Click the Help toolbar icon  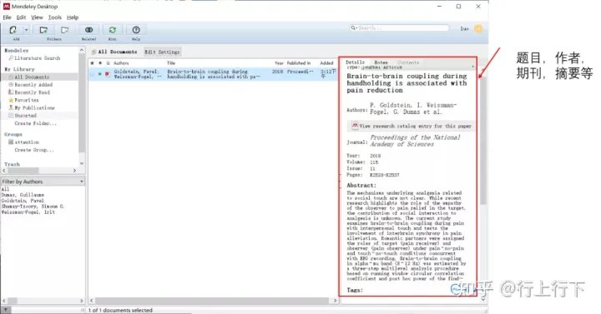tap(136, 30)
